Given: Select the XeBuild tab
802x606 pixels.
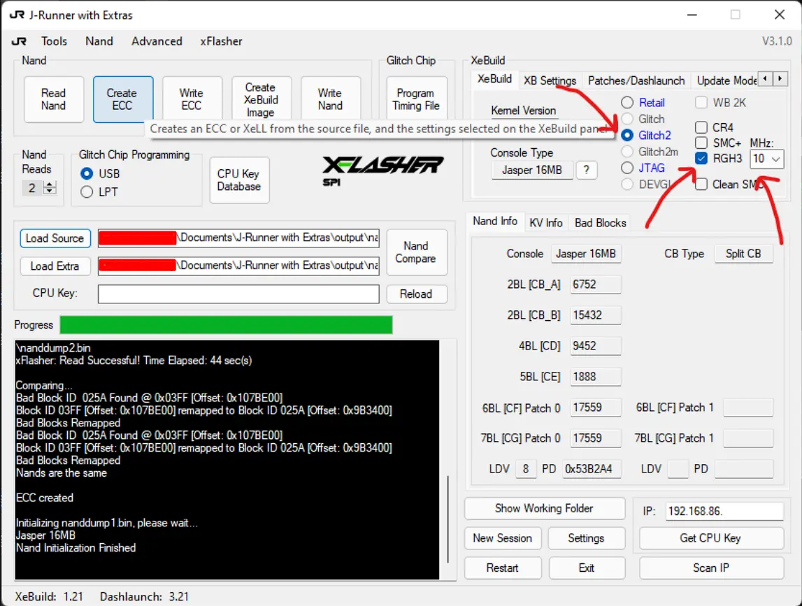Looking at the screenshot, I should pyautogui.click(x=494, y=79).
